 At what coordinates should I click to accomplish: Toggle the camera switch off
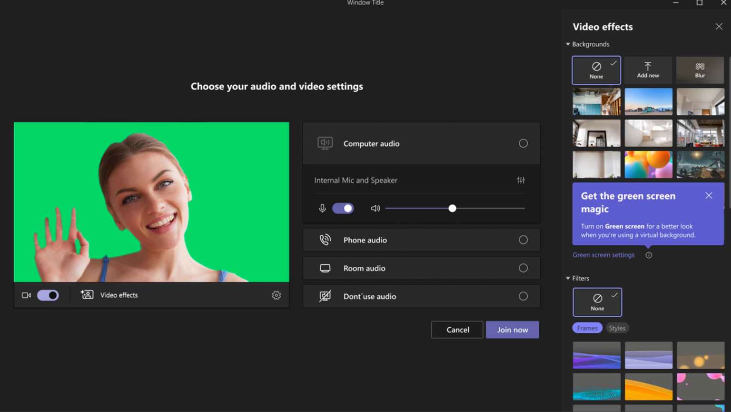point(48,295)
